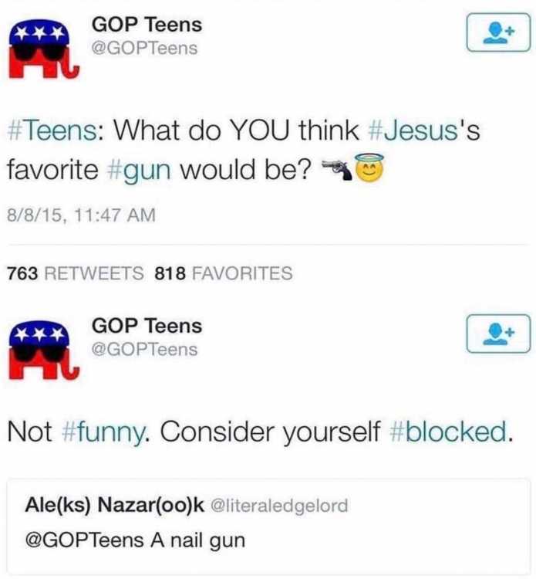Open the #funny hashtag
The height and width of the screenshot is (579, 536).
(x=104, y=432)
